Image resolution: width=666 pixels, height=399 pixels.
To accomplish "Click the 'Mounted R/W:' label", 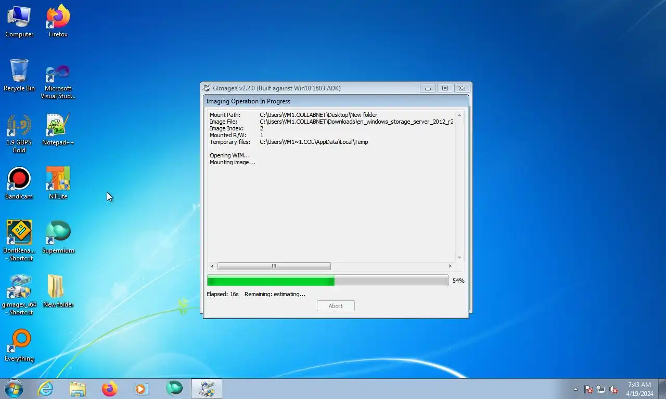I will pyautogui.click(x=227, y=135).
